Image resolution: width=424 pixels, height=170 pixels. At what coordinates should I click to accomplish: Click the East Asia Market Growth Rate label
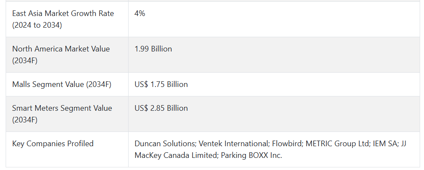coord(63,19)
